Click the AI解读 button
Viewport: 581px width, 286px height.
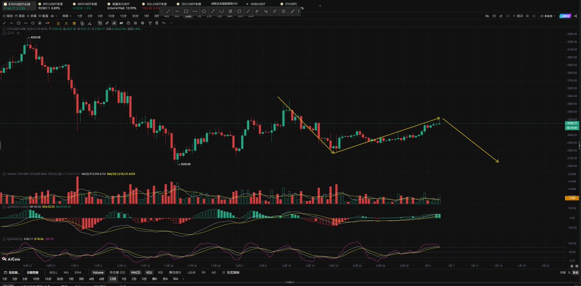[x=565, y=16]
